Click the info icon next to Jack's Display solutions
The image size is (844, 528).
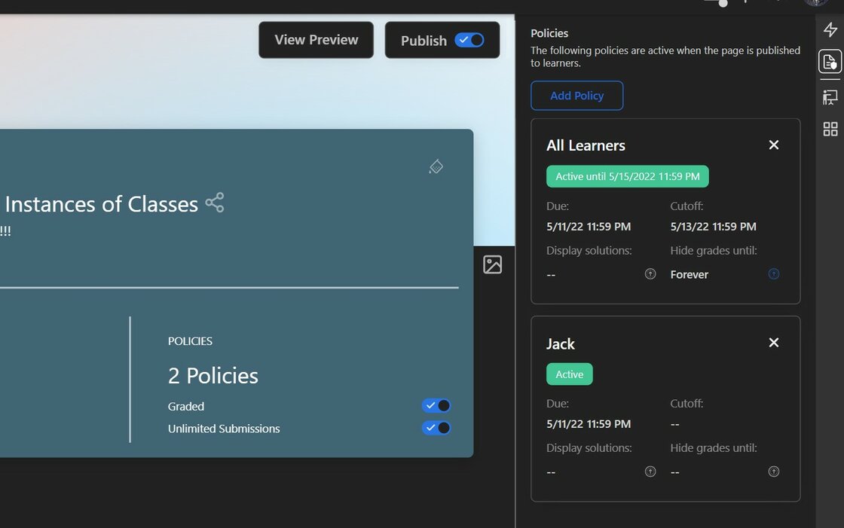click(x=650, y=471)
